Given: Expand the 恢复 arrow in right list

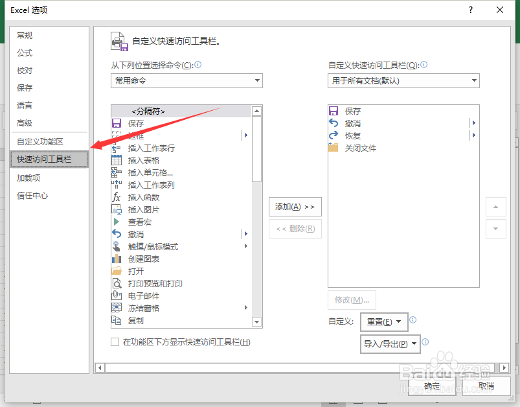Looking at the screenshot, I should 473,135.
